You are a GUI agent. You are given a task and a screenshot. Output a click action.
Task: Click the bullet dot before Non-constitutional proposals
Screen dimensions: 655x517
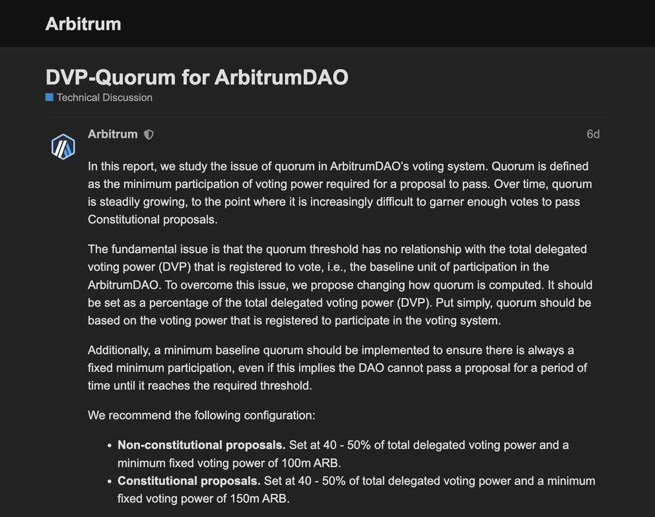pos(109,446)
